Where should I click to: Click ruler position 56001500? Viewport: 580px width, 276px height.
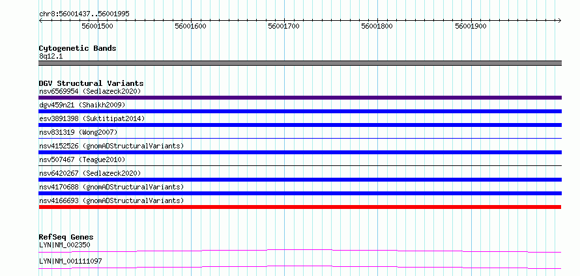97,26
